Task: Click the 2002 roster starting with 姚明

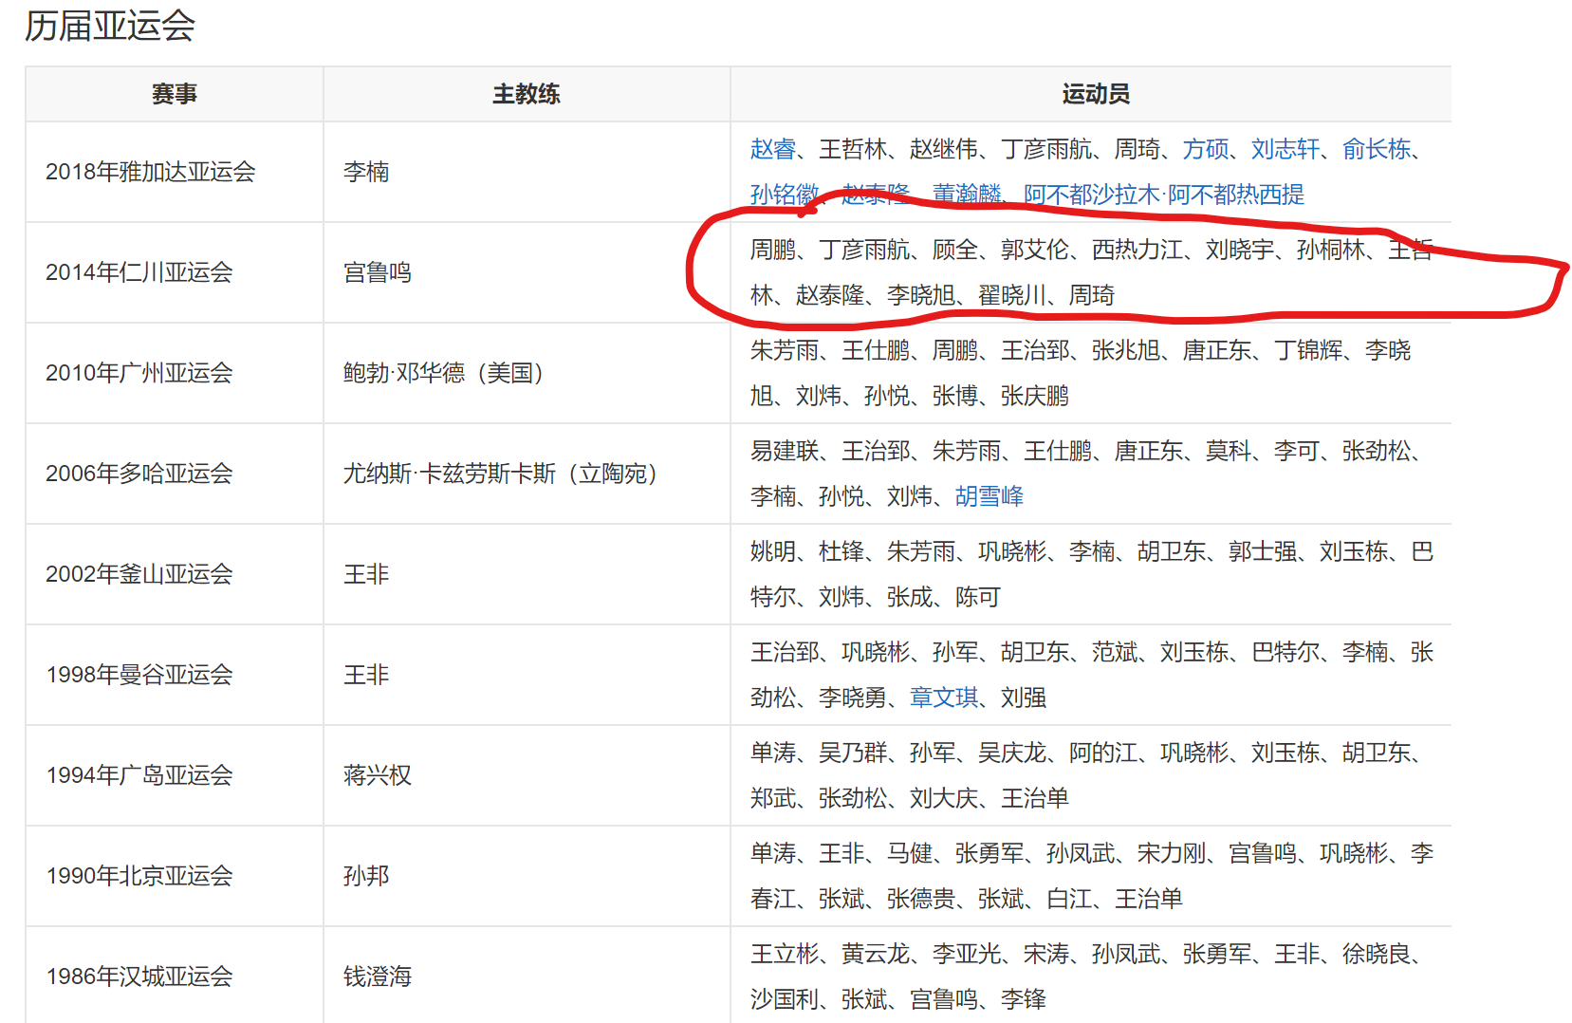Action: pyautogui.click(x=1091, y=574)
